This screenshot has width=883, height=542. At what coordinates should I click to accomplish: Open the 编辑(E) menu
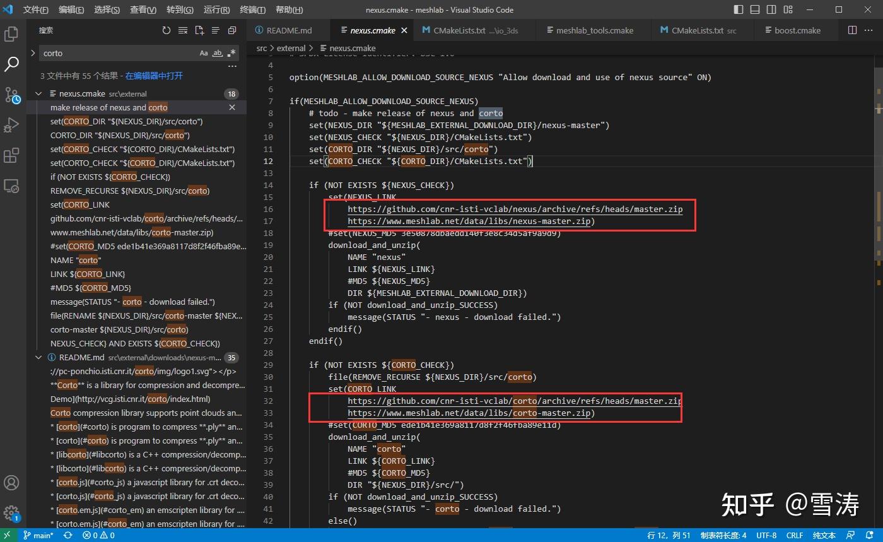[71, 9]
